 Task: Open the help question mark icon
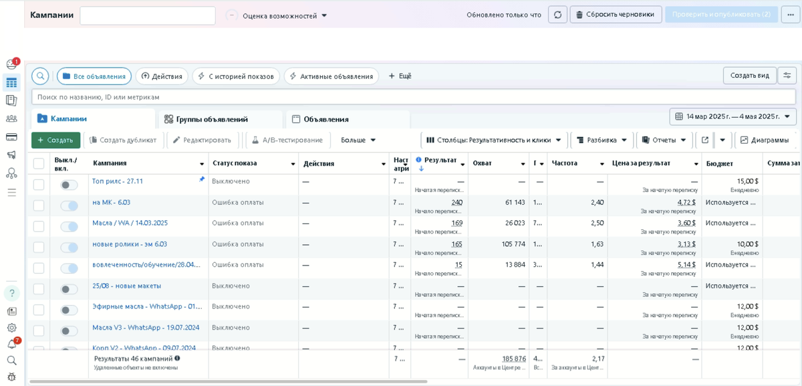11,293
